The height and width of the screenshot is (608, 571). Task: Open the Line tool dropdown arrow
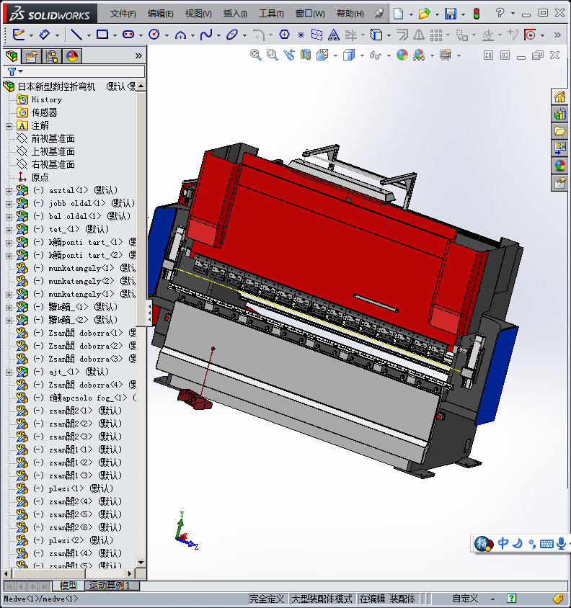point(89,35)
